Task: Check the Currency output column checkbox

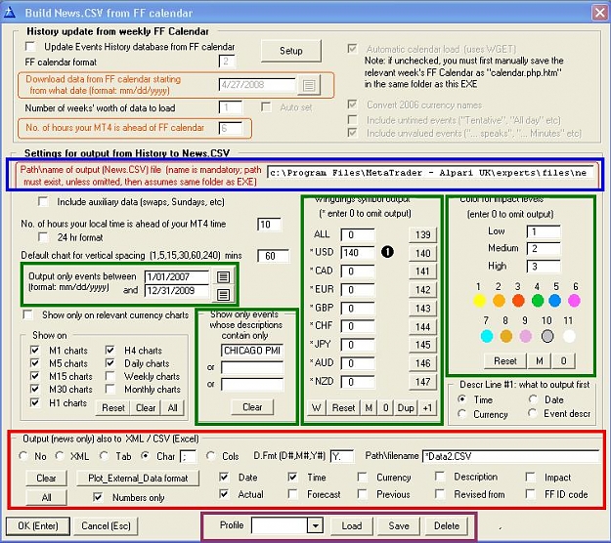Action: point(363,477)
